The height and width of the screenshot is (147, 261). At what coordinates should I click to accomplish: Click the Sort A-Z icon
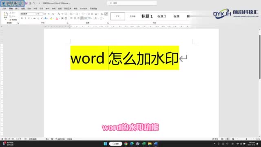pos(102,14)
